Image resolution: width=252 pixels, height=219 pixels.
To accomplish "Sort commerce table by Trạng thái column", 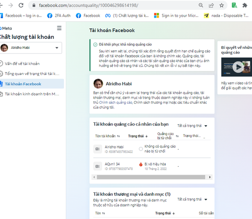I will (x=165, y=213).
